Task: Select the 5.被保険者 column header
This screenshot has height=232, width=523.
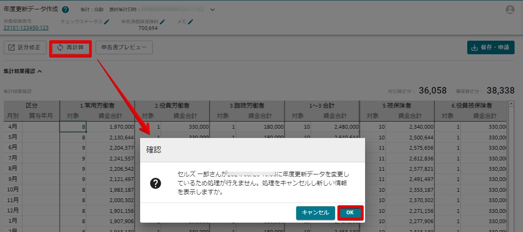Action: point(397,106)
